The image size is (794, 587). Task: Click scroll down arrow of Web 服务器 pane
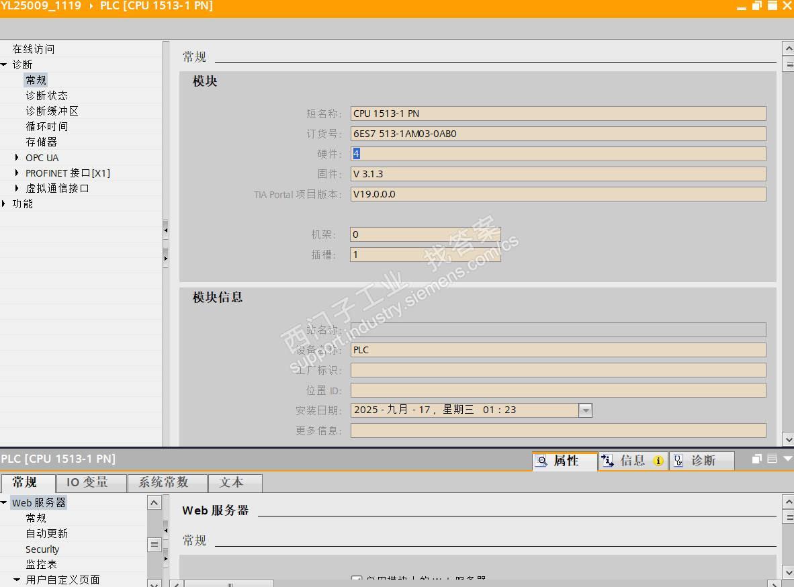pyautogui.click(x=789, y=572)
